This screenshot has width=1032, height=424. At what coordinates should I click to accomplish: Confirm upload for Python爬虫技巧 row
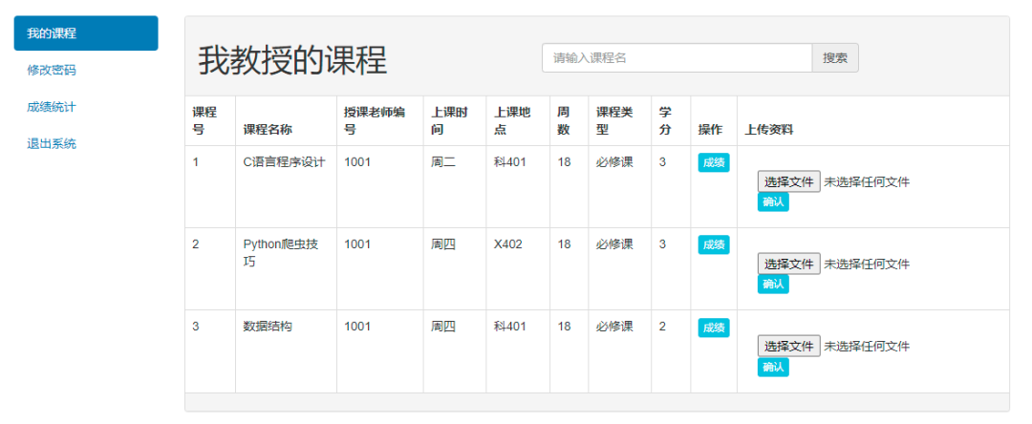point(773,284)
